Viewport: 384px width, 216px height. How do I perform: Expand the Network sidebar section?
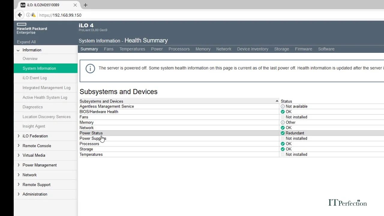tap(19, 175)
